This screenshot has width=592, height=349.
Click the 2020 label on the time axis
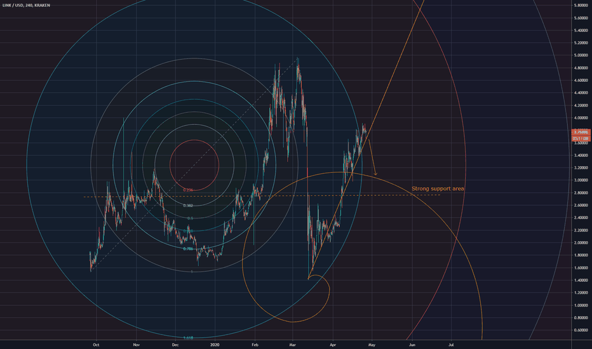coord(215,345)
